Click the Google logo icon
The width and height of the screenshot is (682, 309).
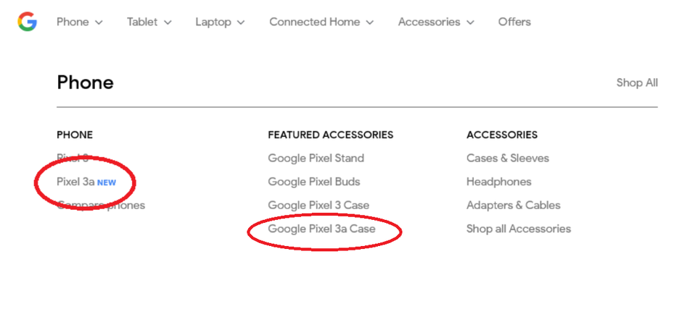click(27, 22)
